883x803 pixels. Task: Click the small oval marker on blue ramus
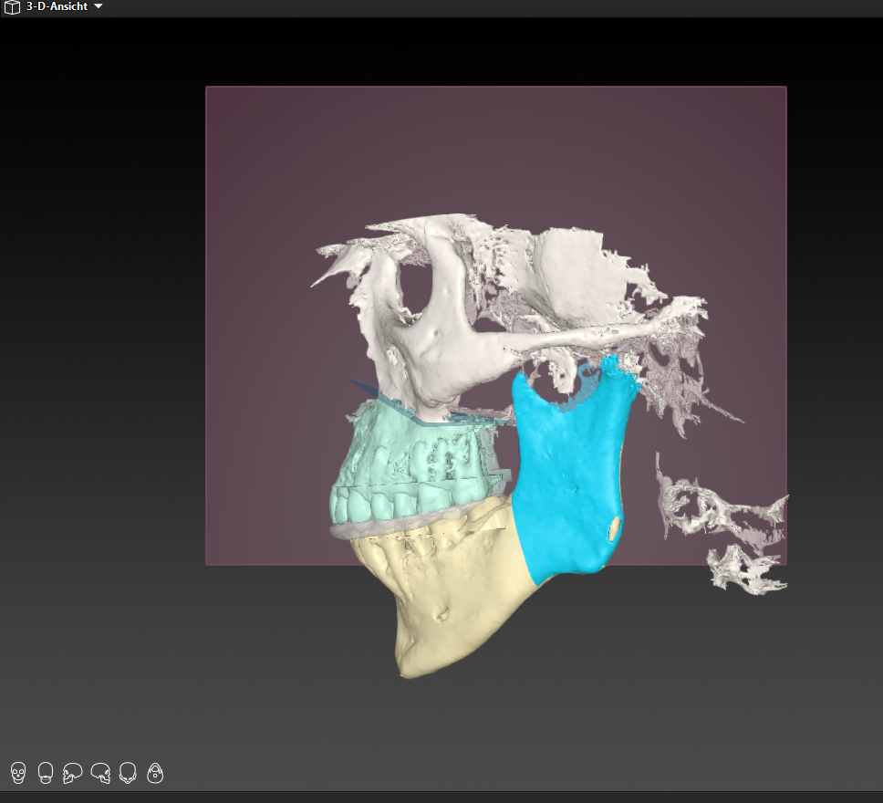(615, 527)
